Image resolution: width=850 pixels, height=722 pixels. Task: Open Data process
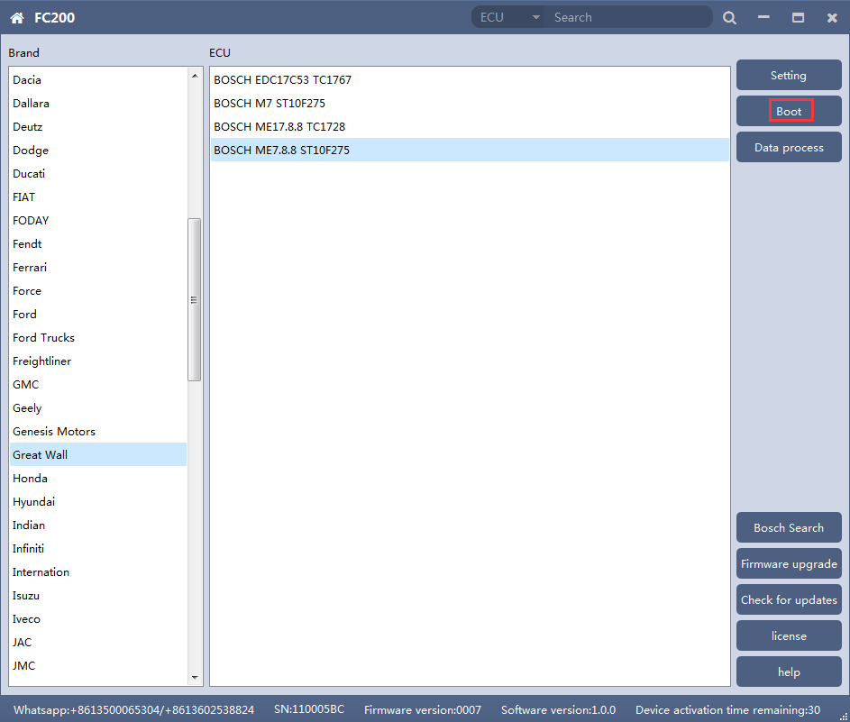789,148
